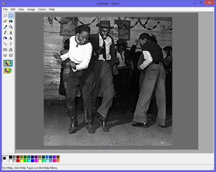Screen dimensions: 216x172
Task: Choose the dark purple swatch
Action: tap(36, 157)
